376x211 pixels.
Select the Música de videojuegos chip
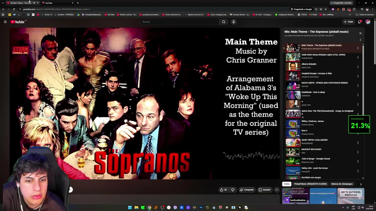click(x=342, y=184)
